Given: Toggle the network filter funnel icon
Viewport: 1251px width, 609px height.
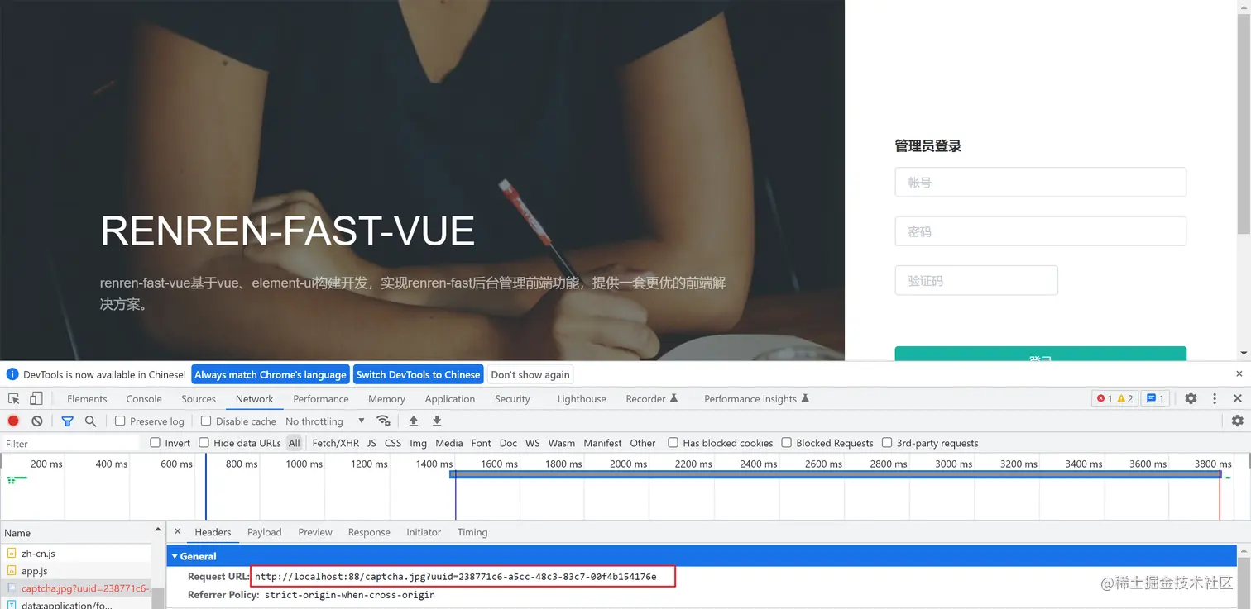Looking at the screenshot, I should pyautogui.click(x=68, y=421).
